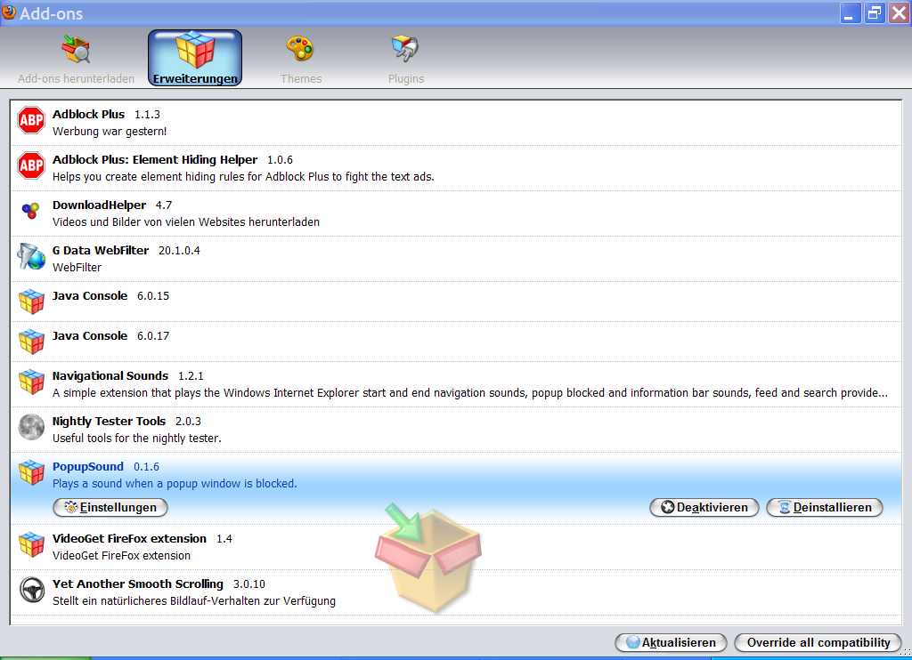
Task: Minimize the Add-ons window
Action: coord(850,12)
